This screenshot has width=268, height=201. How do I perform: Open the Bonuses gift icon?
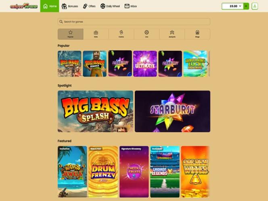pos(64,6)
